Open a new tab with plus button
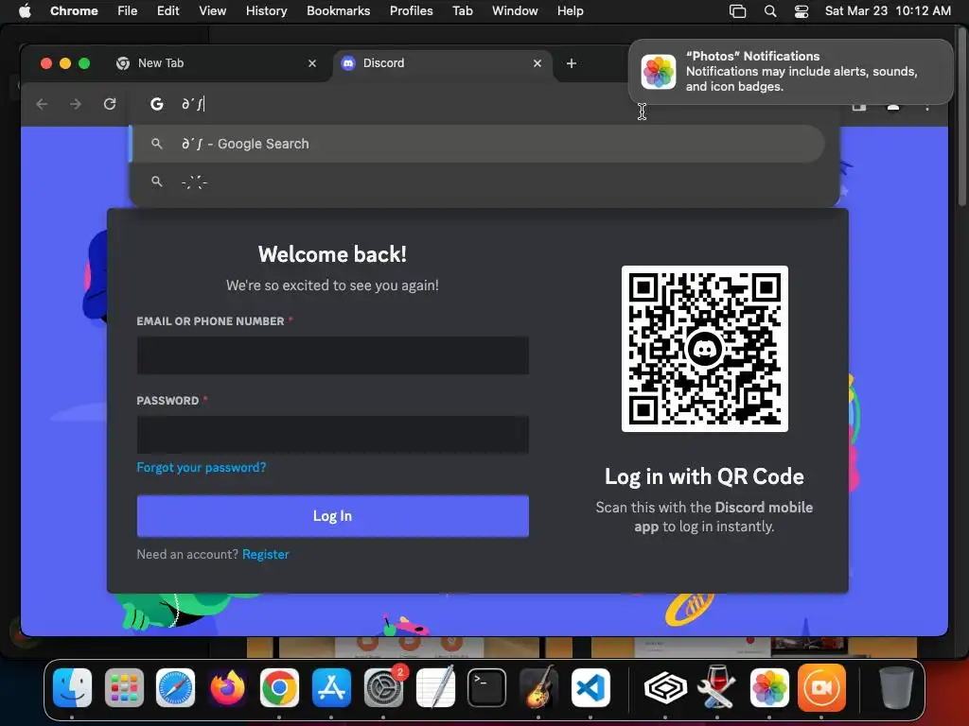Screen dimensions: 969x726 (x=571, y=63)
